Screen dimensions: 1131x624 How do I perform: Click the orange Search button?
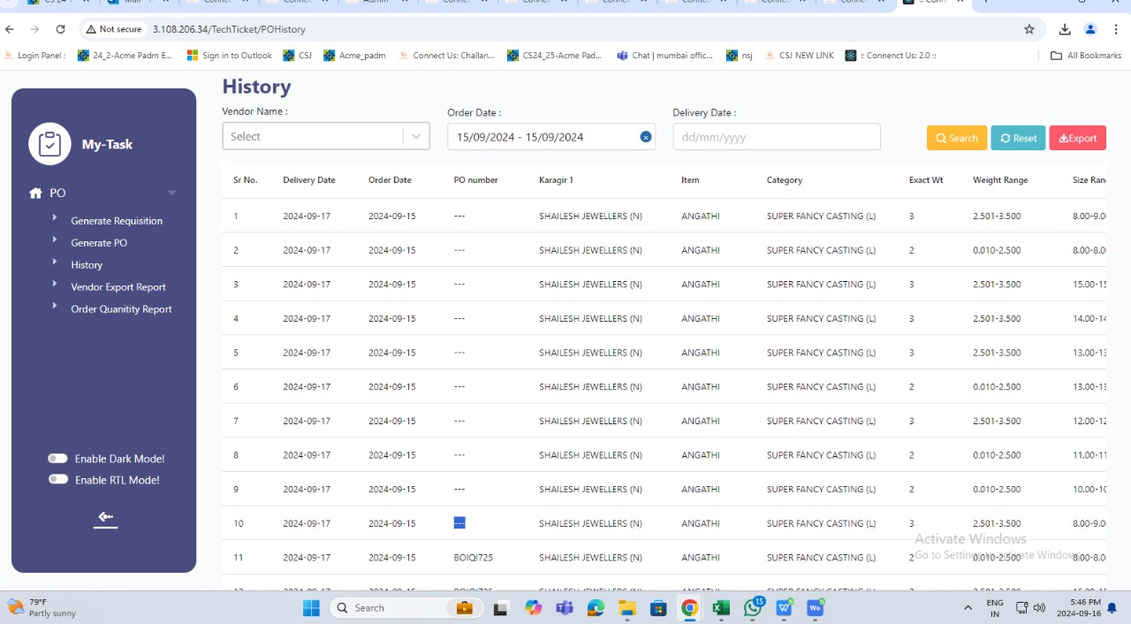point(957,138)
